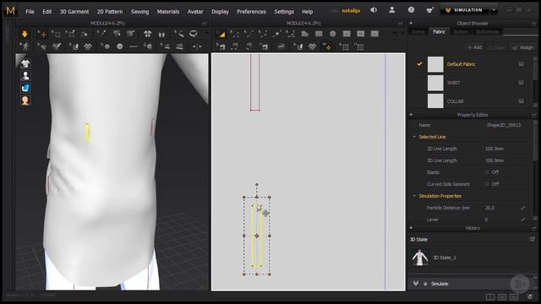Click the COLLAR fabric color swatch

435,101
